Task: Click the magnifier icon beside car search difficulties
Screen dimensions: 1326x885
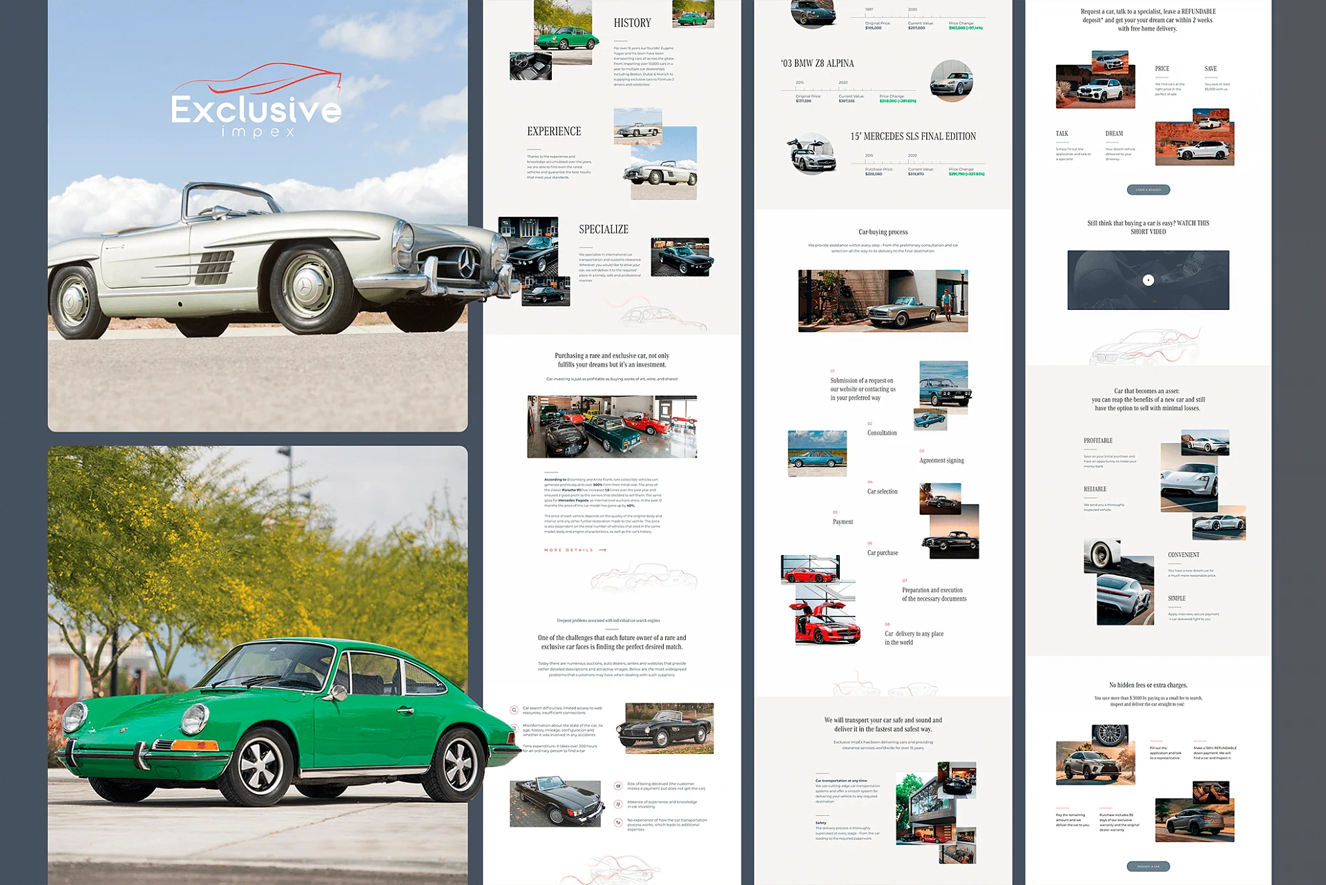Action: [514, 710]
